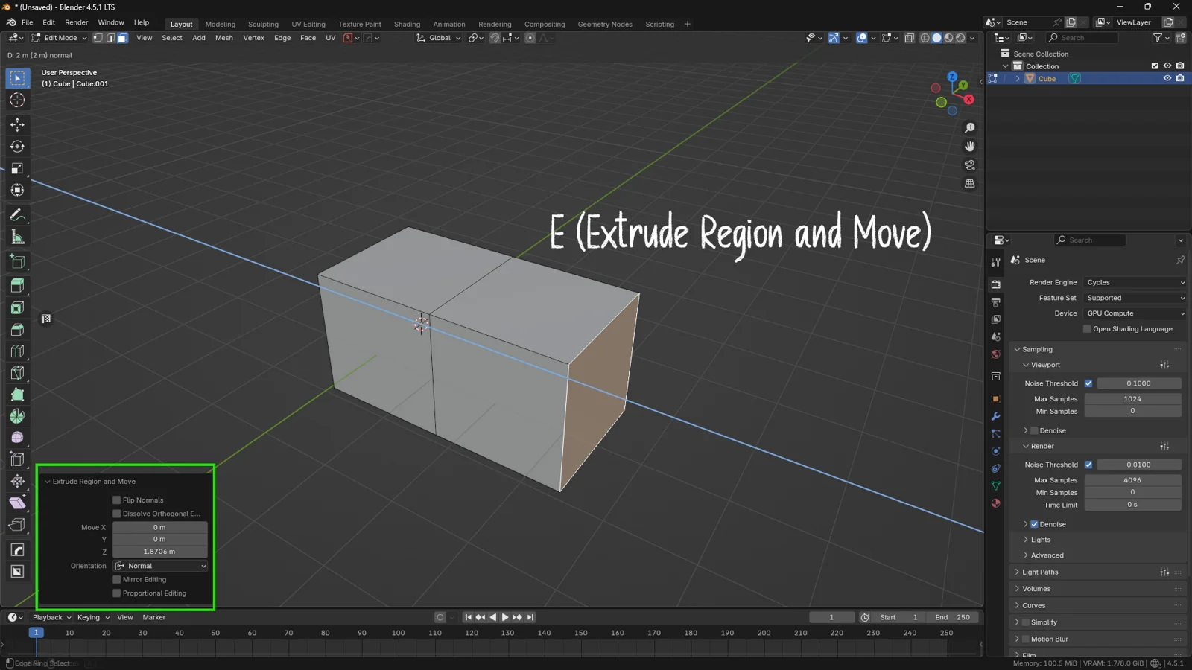Viewport: 1192px width, 670px height.
Task: Switch to the Sculpting workspace tab
Action: coord(263,24)
